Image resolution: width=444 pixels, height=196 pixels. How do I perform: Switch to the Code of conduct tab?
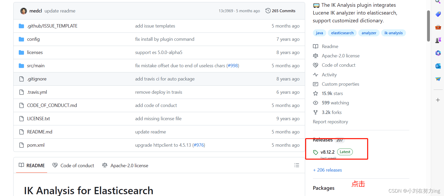coord(73,165)
